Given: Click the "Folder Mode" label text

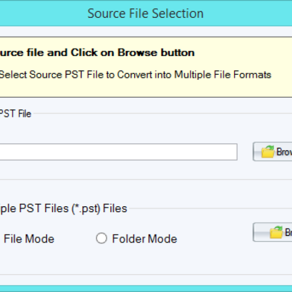Looking at the screenshot, I should click(144, 239).
